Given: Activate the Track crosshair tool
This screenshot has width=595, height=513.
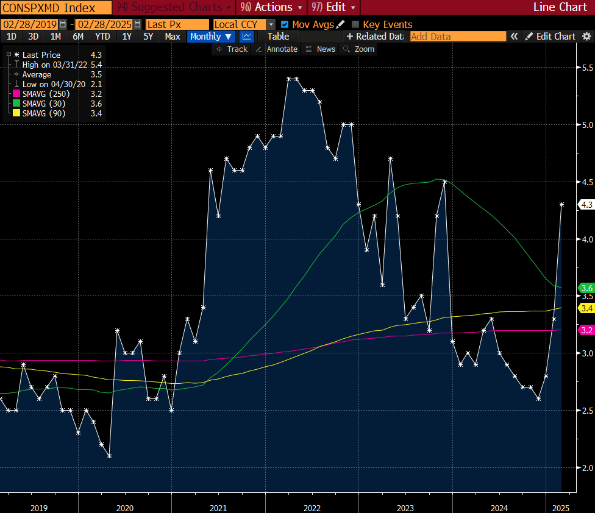Looking at the screenshot, I should click(x=231, y=49).
